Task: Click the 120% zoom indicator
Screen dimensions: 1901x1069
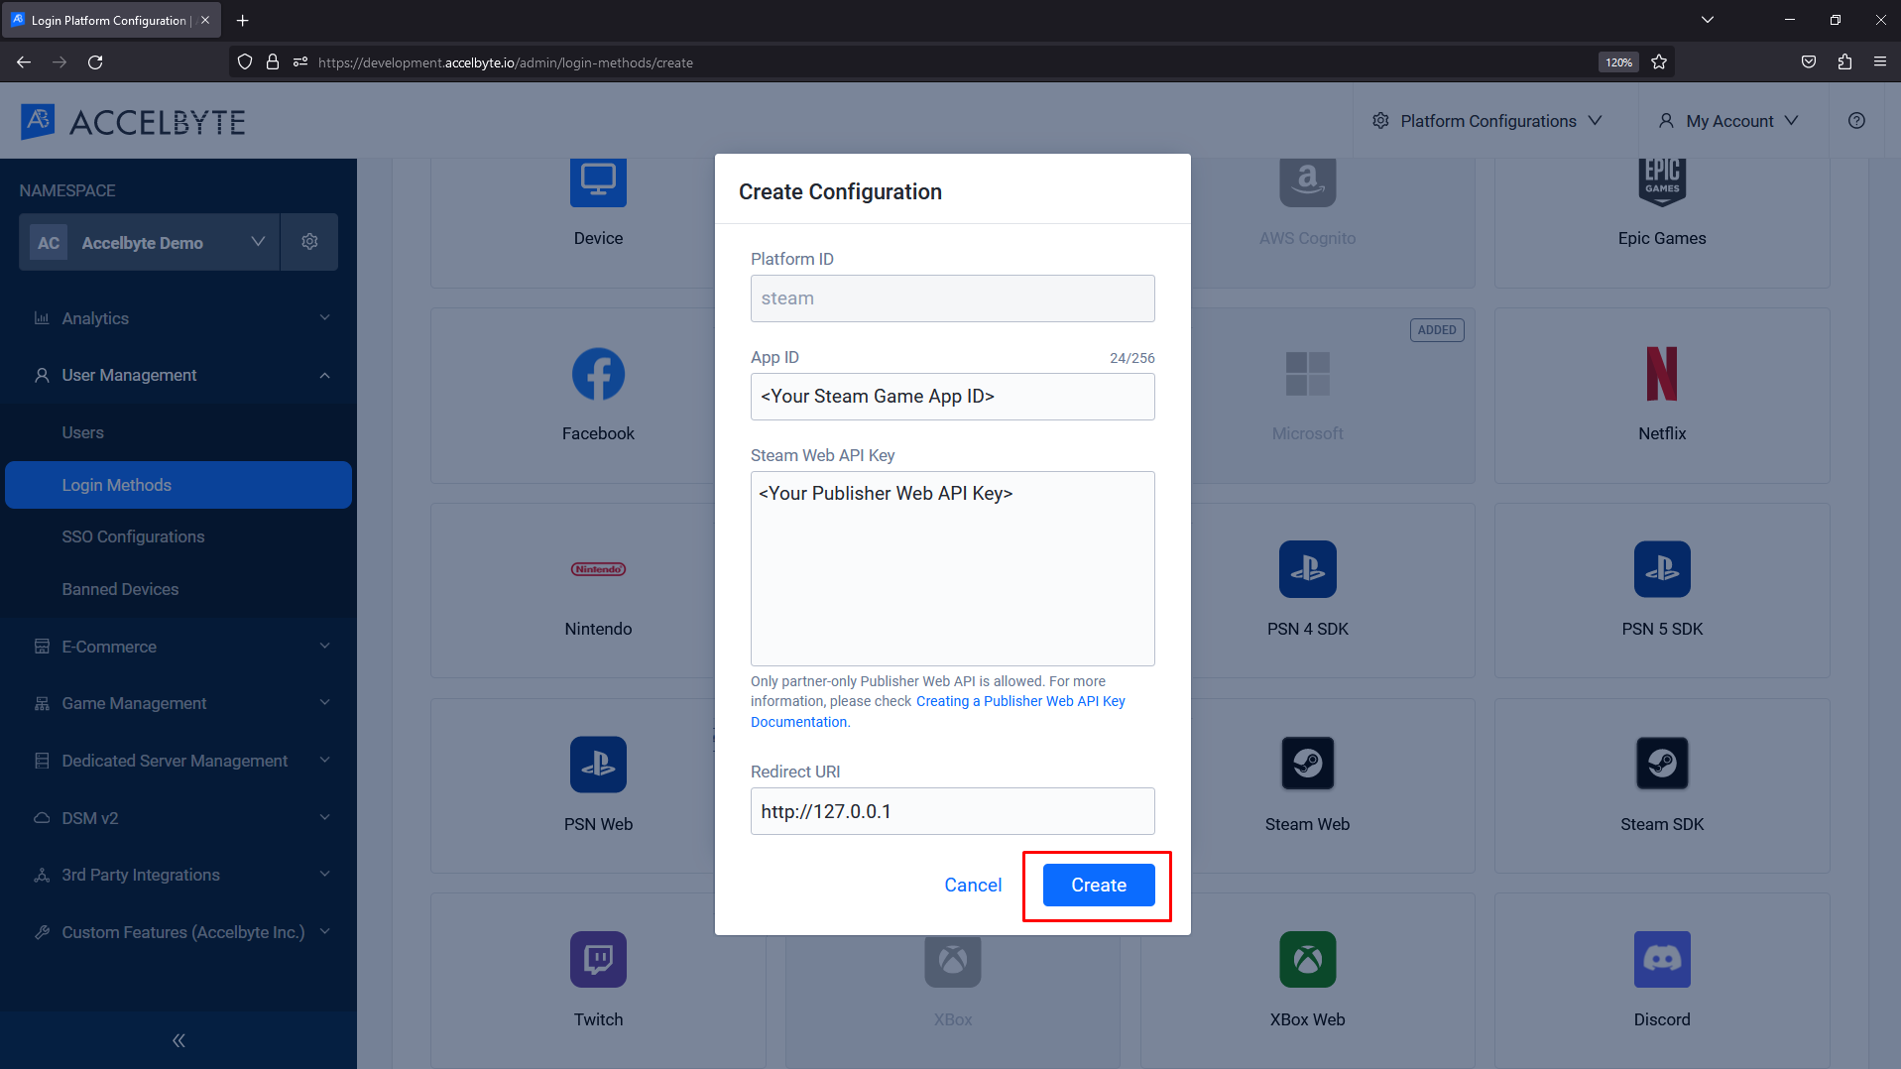Action: coord(1618,62)
